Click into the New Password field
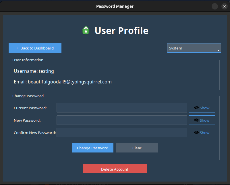This screenshot has width=230, height=185. point(122,120)
